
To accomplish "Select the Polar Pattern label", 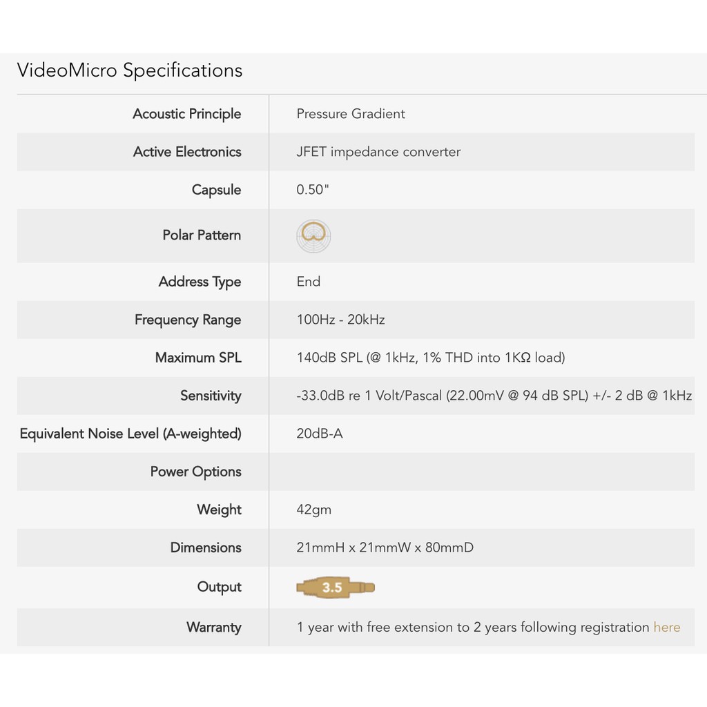I will tap(202, 235).
